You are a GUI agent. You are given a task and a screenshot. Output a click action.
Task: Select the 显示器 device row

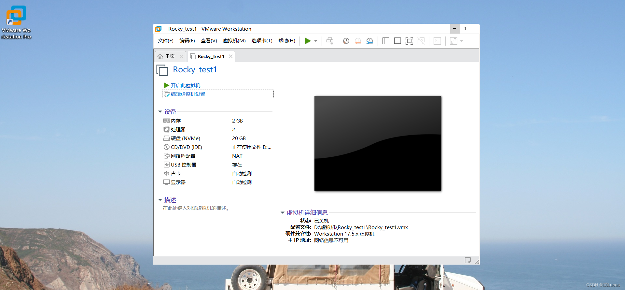pyautogui.click(x=217, y=182)
